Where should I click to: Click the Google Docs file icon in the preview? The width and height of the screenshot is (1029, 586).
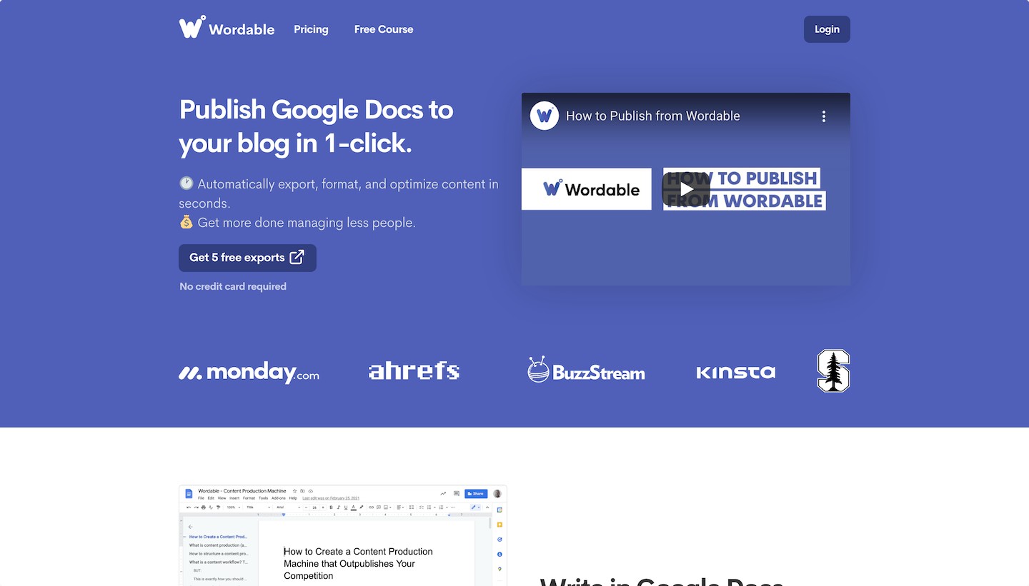click(189, 494)
